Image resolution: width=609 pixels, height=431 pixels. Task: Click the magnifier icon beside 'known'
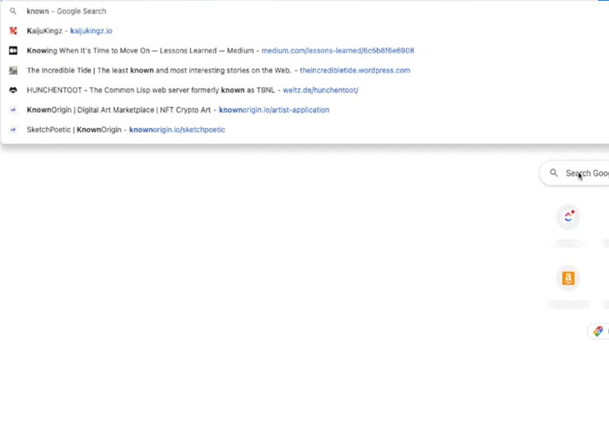click(14, 11)
